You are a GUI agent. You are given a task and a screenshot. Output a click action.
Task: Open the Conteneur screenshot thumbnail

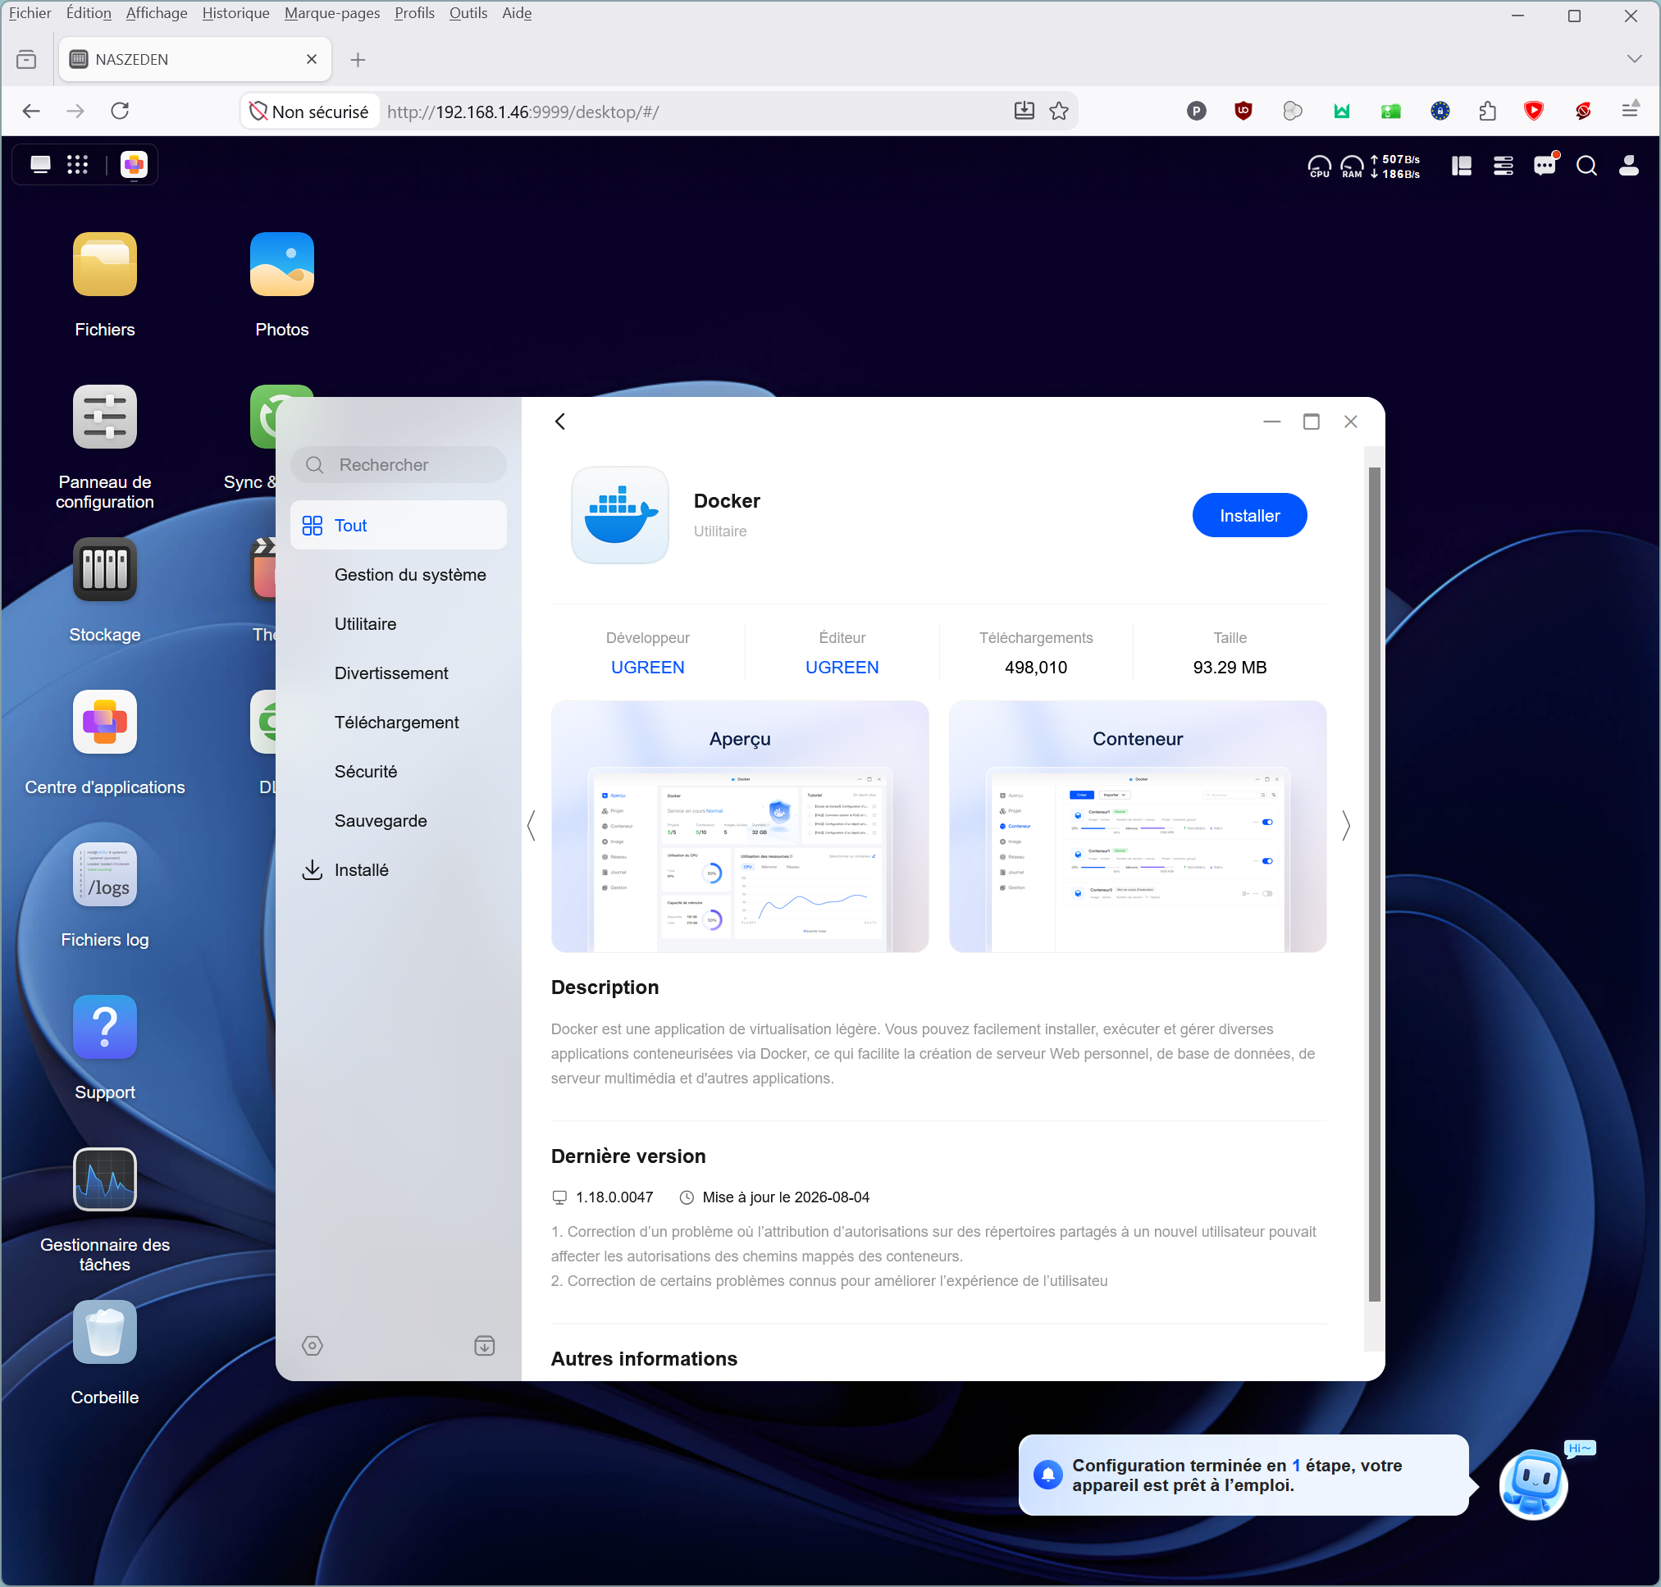pyautogui.click(x=1137, y=827)
